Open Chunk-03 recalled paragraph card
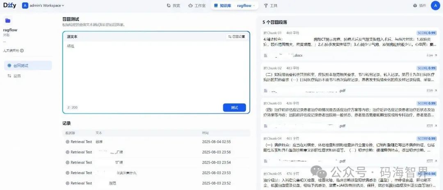Viewport: 443px width, 190px height. pos(350,114)
